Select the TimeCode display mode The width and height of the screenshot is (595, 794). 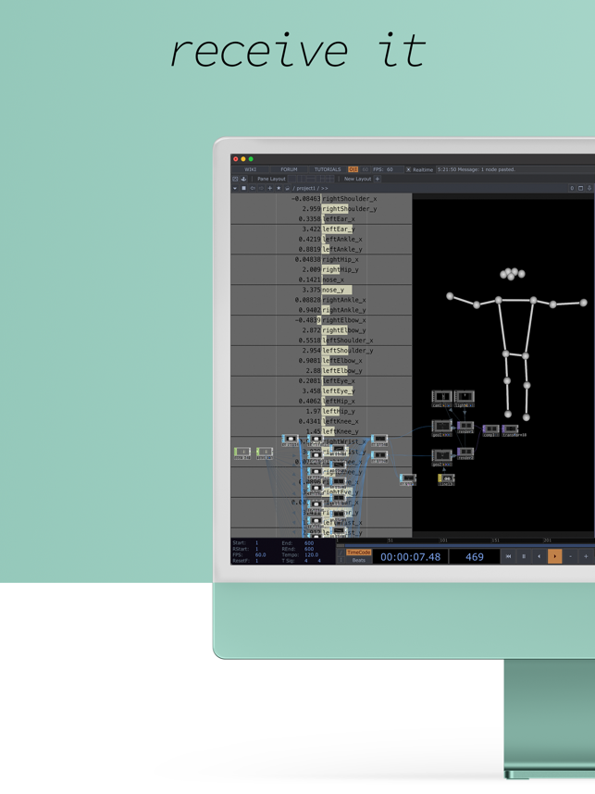[x=358, y=552]
